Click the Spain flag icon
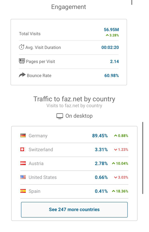Screen dimensions: 149x232 [23, 191]
